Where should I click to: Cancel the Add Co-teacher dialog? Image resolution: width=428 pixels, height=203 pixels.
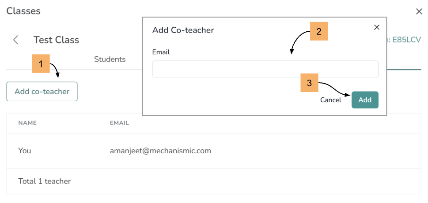pyautogui.click(x=330, y=100)
